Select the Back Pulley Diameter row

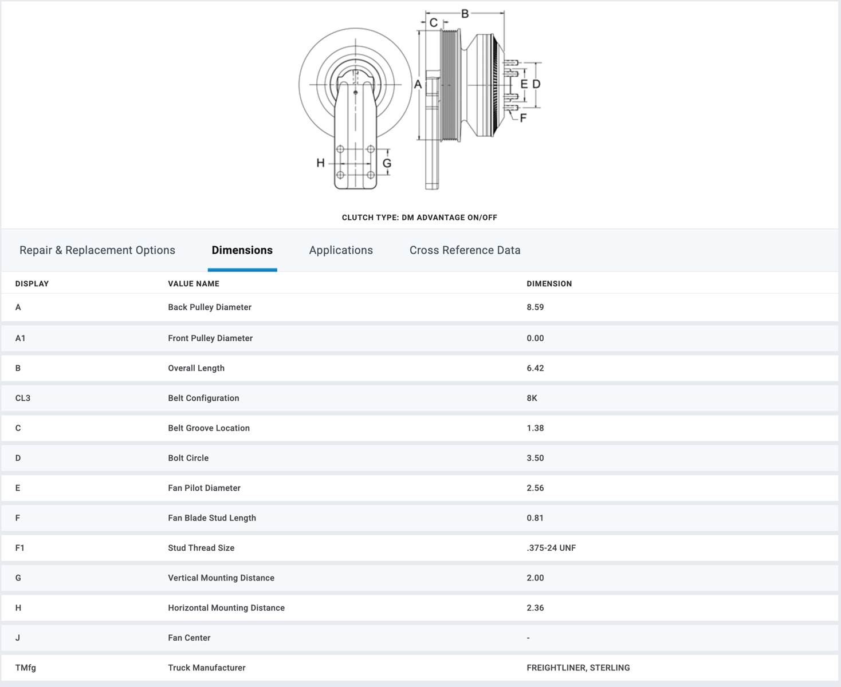point(420,307)
